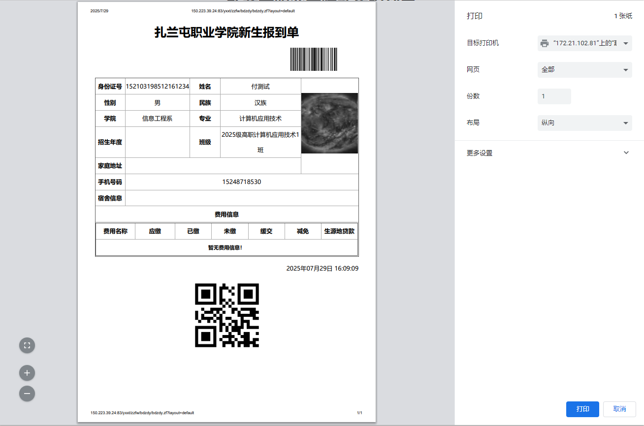Zoom out the print preview
The image size is (644, 426).
[x=27, y=394]
